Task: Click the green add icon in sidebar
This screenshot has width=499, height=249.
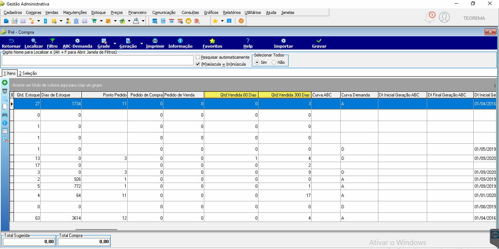Action: click(x=5, y=83)
